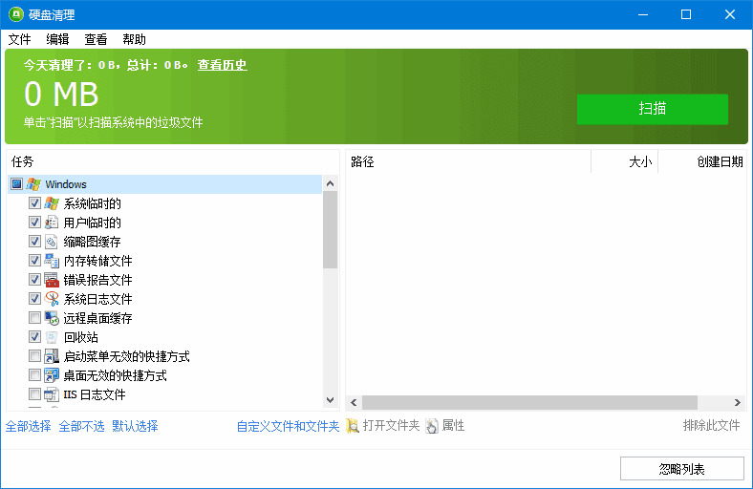Enable the 启动菜单无效的快捷方式 checkbox
This screenshot has height=489, width=753.
pyautogui.click(x=35, y=356)
